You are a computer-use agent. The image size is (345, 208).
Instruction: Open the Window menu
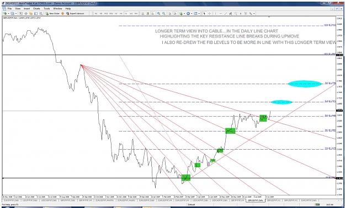[x=57, y=9]
